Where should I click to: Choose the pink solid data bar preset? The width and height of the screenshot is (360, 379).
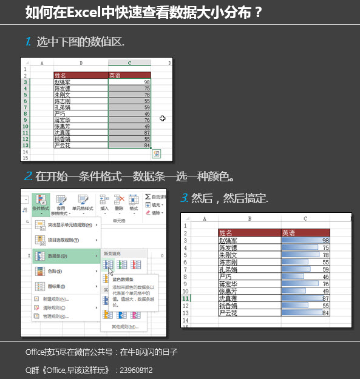[135, 315]
